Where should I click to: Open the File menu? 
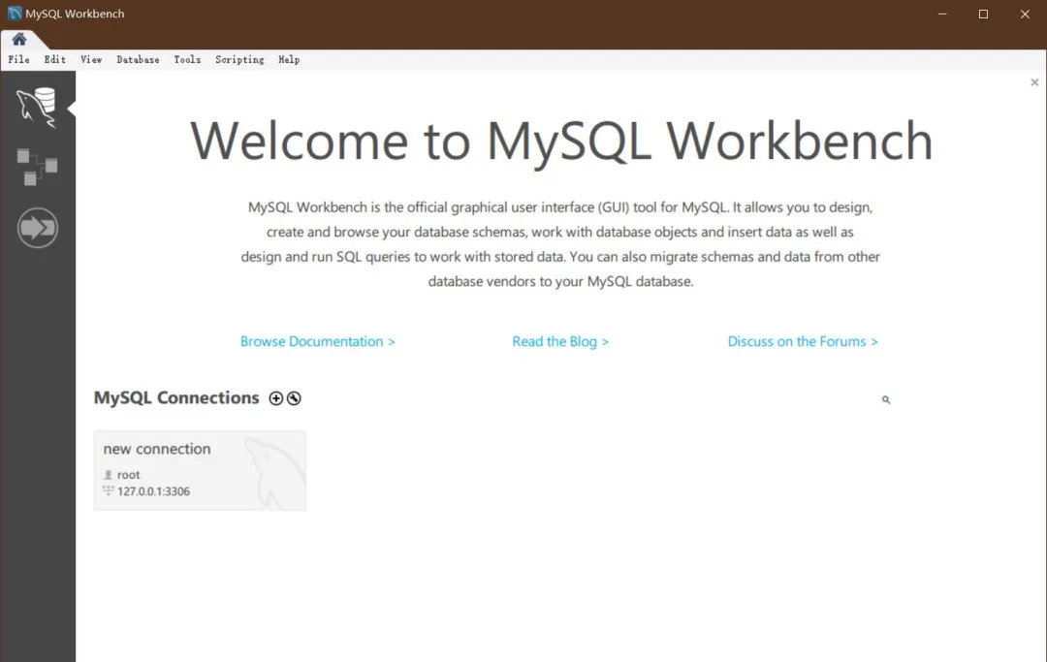(x=18, y=59)
